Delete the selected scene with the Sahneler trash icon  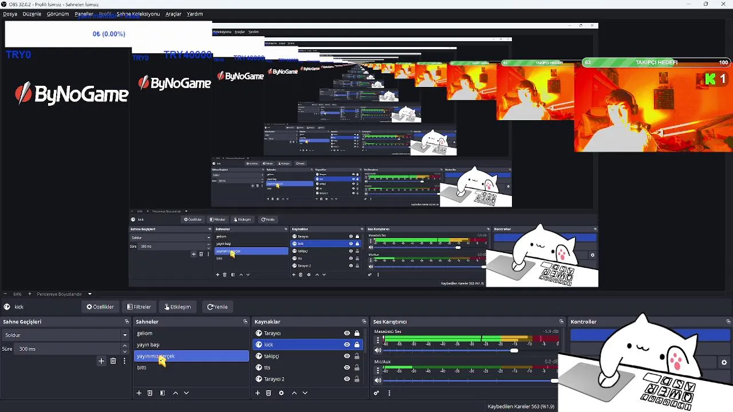[x=150, y=393]
